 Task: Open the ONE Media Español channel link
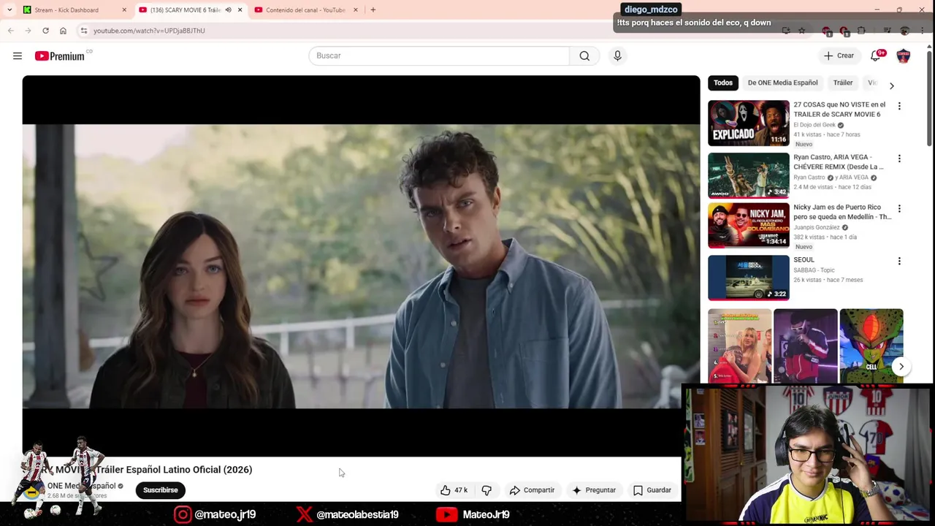coord(82,486)
